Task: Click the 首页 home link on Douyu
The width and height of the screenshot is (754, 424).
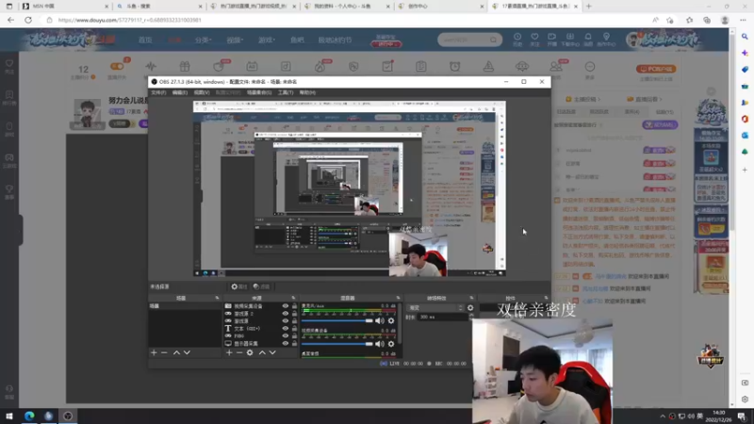Action: pos(145,41)
